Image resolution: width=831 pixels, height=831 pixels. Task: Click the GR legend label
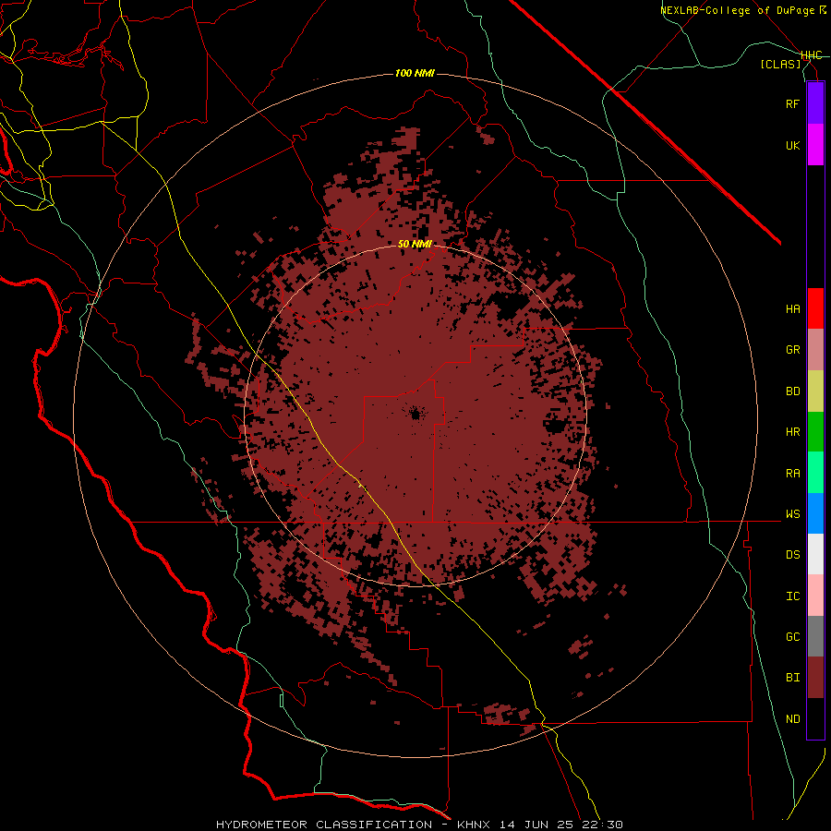coord(792,350)
